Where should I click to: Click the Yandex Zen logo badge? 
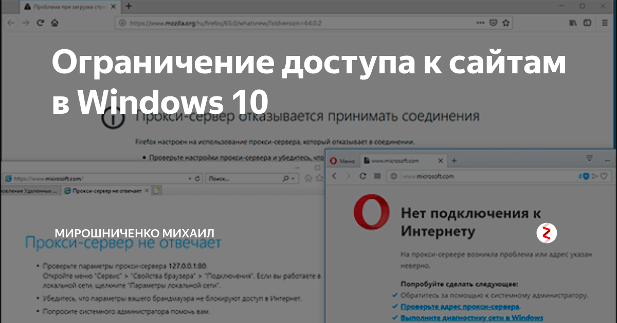(x=547, y=233)
